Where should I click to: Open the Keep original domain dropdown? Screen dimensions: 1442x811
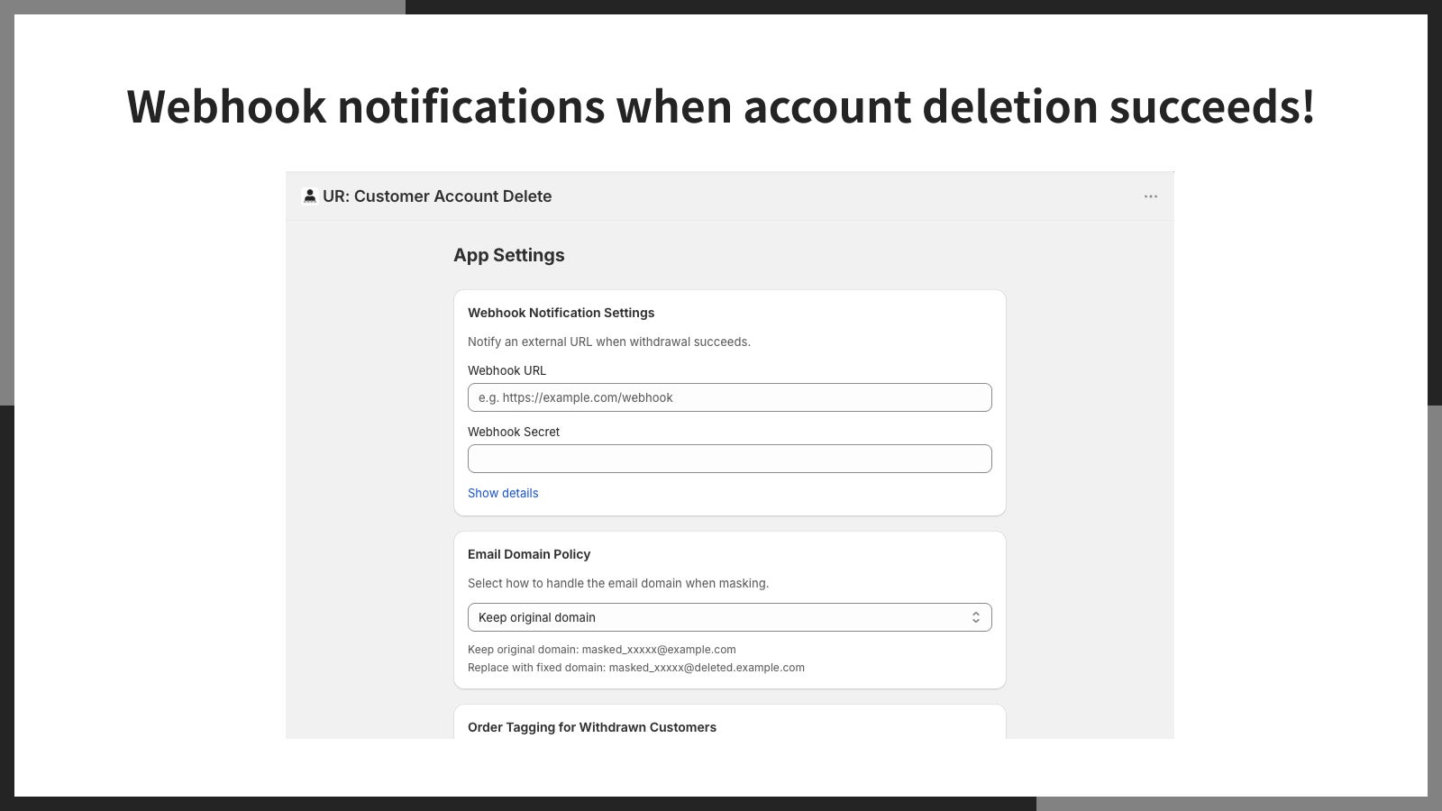click(x=729, y=617)
